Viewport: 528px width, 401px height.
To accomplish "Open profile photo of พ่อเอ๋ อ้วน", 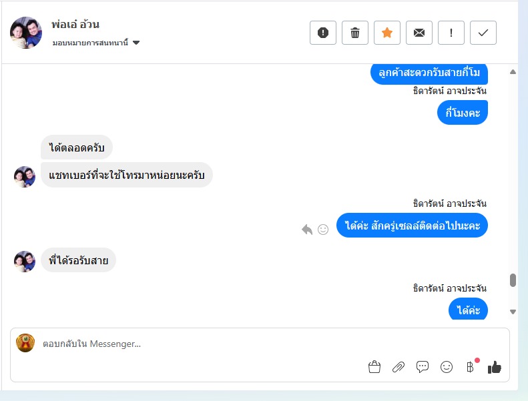I will point(26,33).
